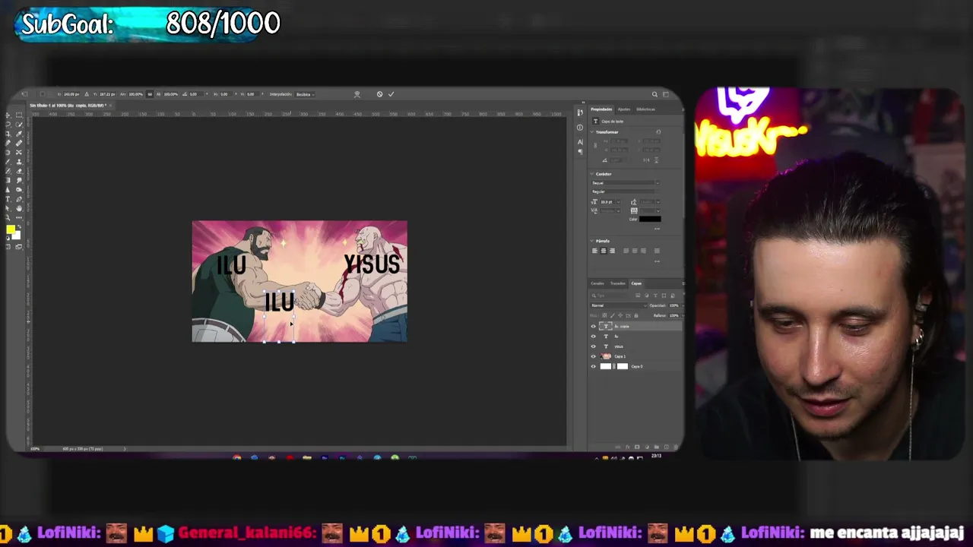Collapse the Transformar section
Viewport: 973px width, 547px height.
pos(592,132)
